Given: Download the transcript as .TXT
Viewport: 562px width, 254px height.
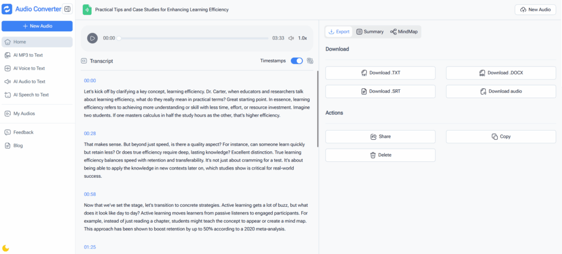Looking at the screenshot, I should pyautogui.click(x=380, y=73).
